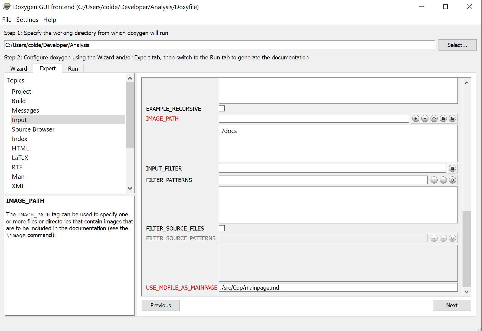Click the IMAGE_PATH option label
Screen dimensions: 482x331
pyautogui.click(x=162, y=119)
